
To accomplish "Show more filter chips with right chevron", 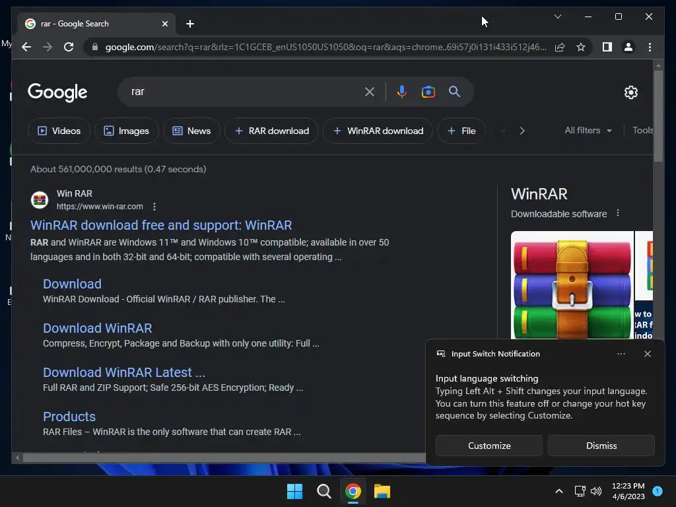I will (522, 131).
